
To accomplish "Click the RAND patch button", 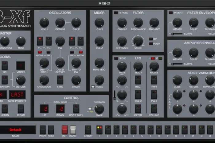I will [x=73, y=130].
